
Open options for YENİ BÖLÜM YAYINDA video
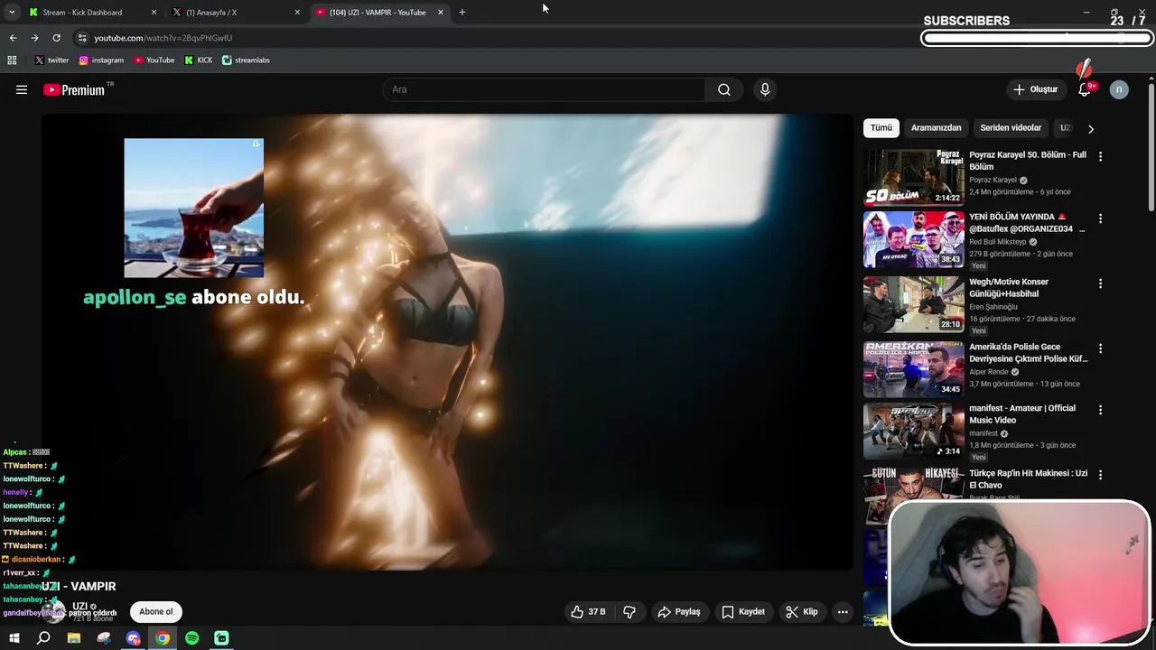[1100, 218]
